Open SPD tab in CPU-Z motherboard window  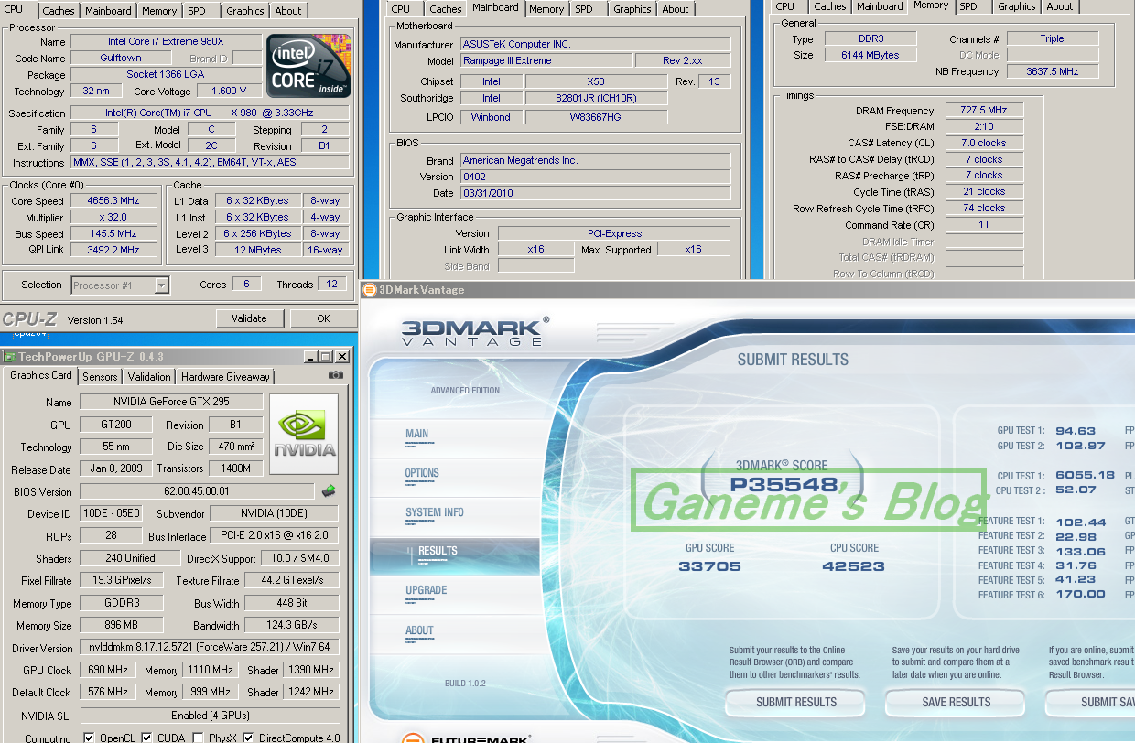(584, 9)
